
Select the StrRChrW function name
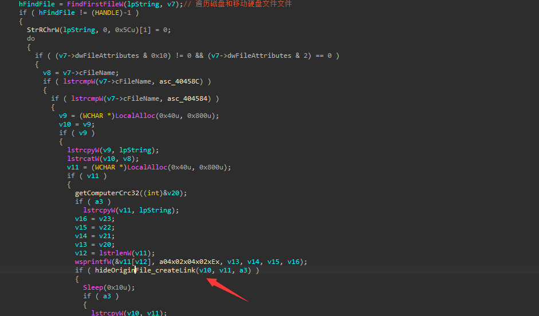point(43,30)
